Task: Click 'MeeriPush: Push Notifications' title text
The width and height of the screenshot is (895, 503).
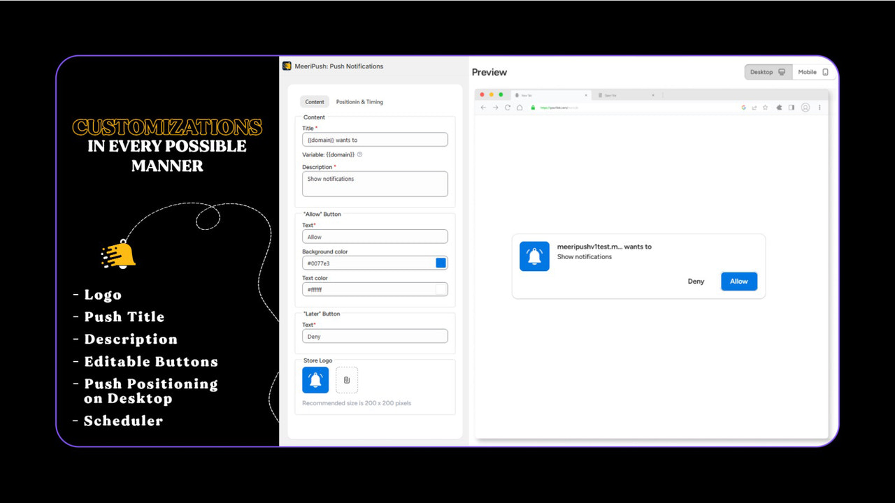Action: 339,66
